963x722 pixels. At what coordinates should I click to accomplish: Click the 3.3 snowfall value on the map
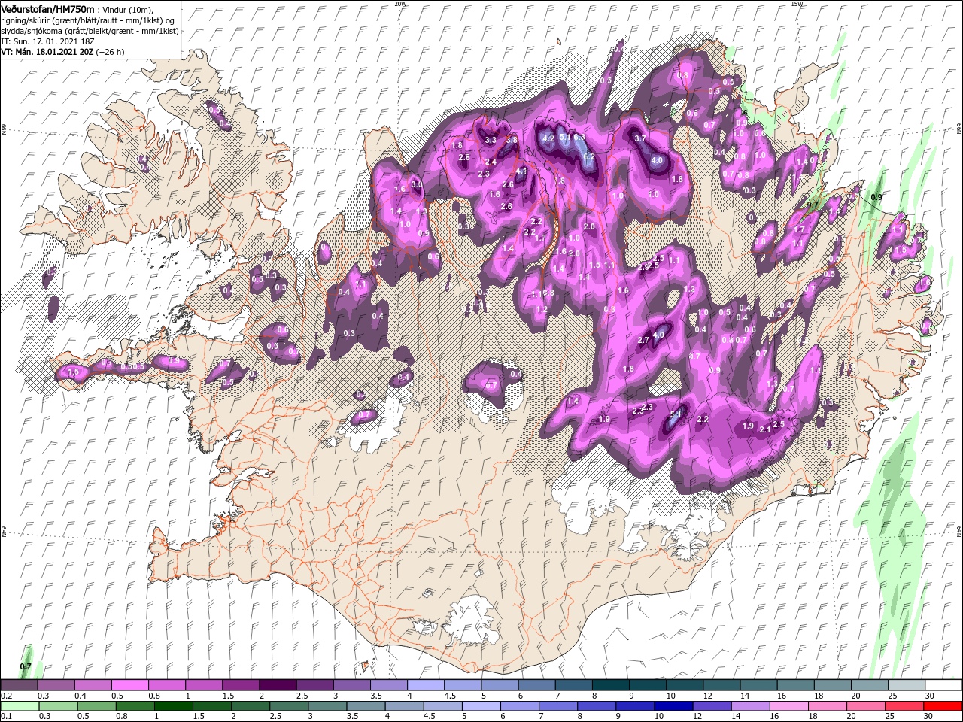[x=491, y=140]
